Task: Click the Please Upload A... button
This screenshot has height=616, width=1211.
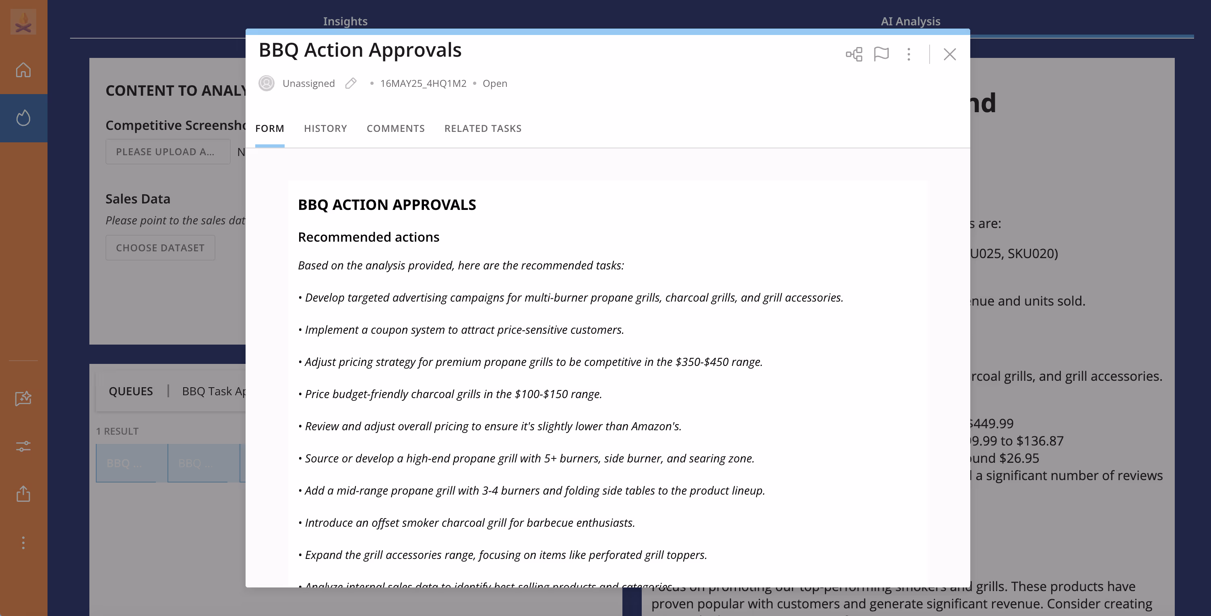Action: click(167, 152)
